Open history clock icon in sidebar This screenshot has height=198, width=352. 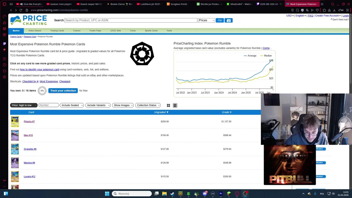tap(4, 65)
